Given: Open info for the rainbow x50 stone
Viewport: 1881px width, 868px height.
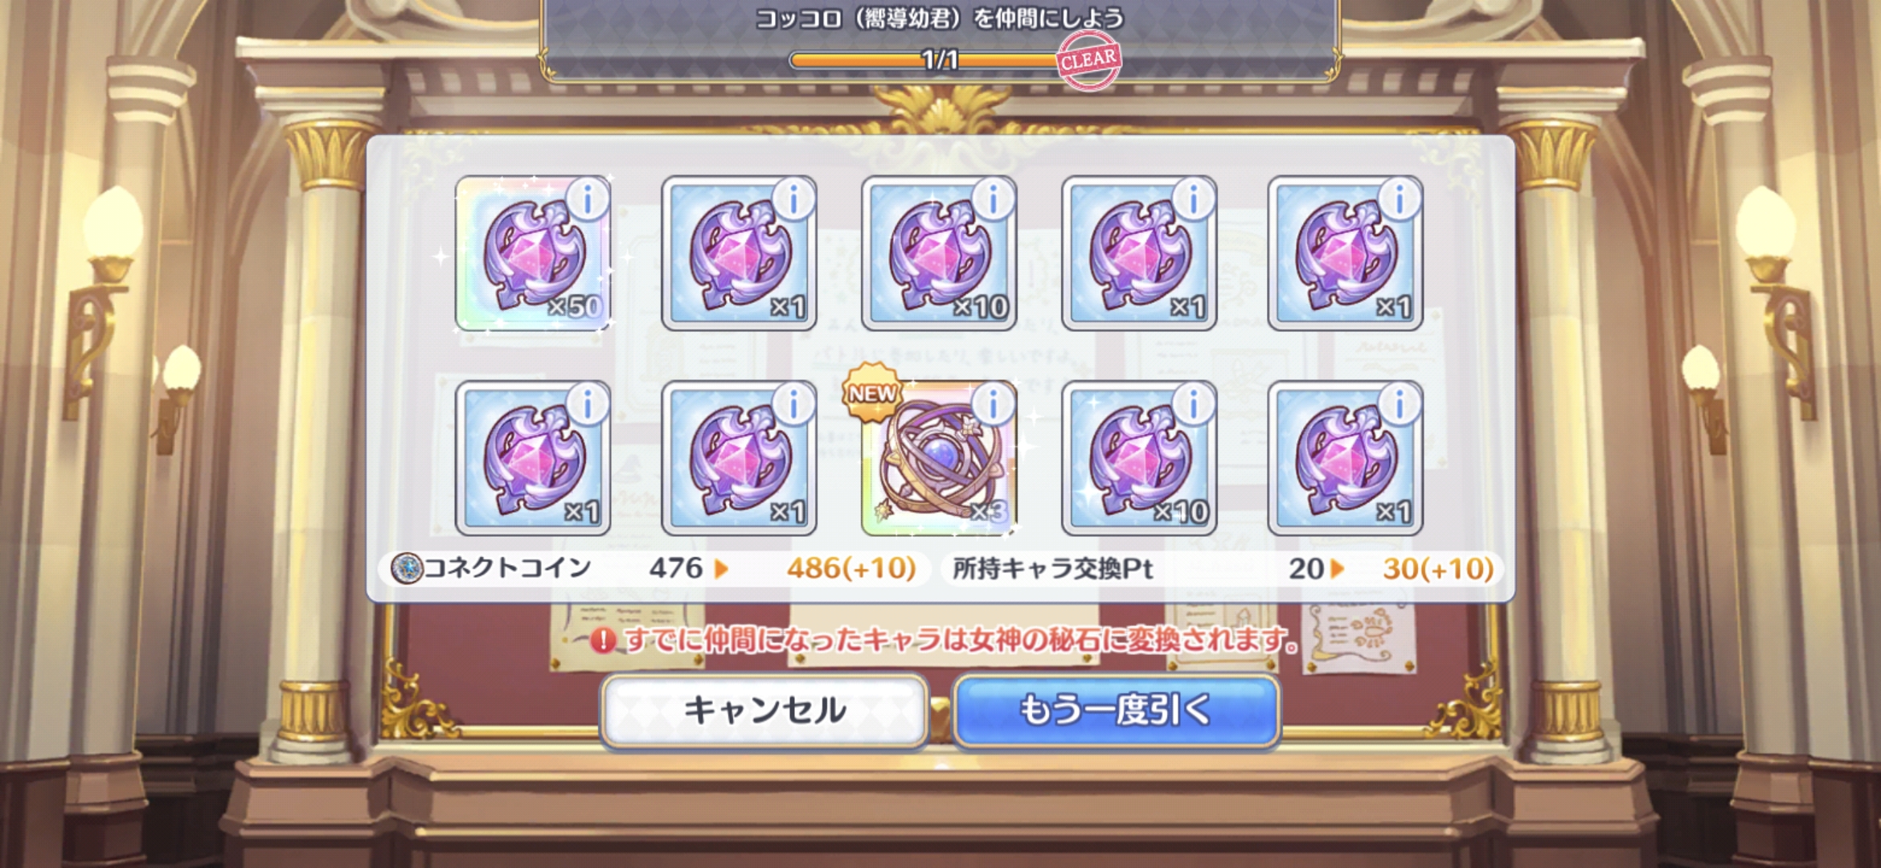Looking at the screenshot, I should [x=588, y=199].
